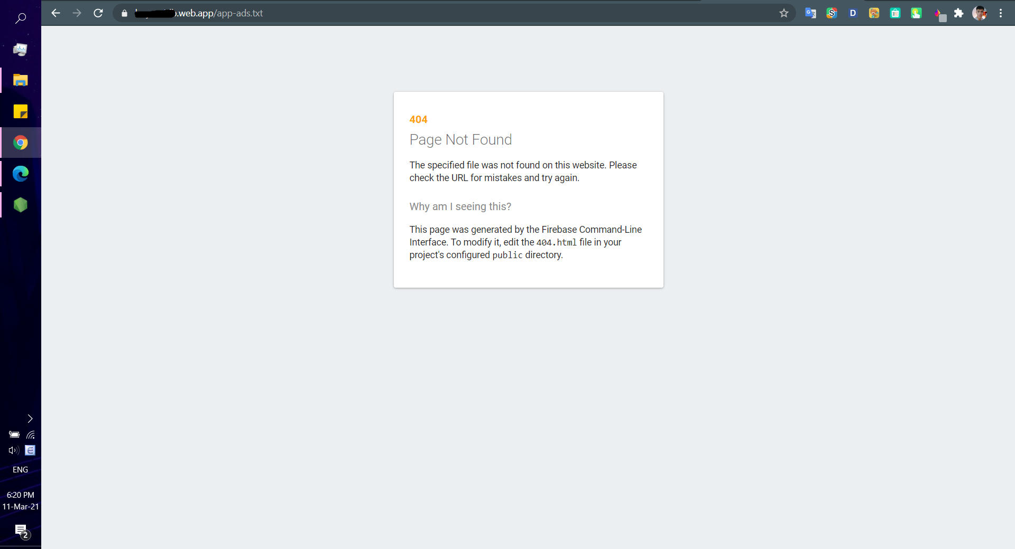Image resolution: width=1015 pixels, height=549 pixels.
Task: Click the Page Not Found heading
Action: (x=460, y=140)
